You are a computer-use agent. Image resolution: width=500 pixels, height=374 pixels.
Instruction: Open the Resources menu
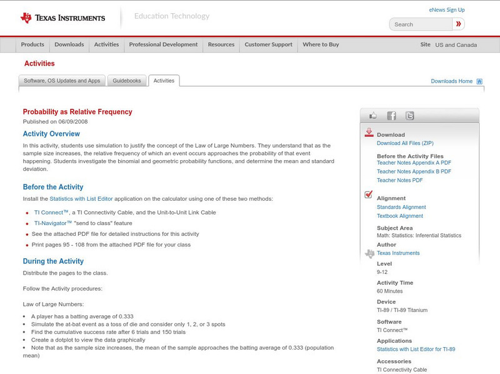221,44
